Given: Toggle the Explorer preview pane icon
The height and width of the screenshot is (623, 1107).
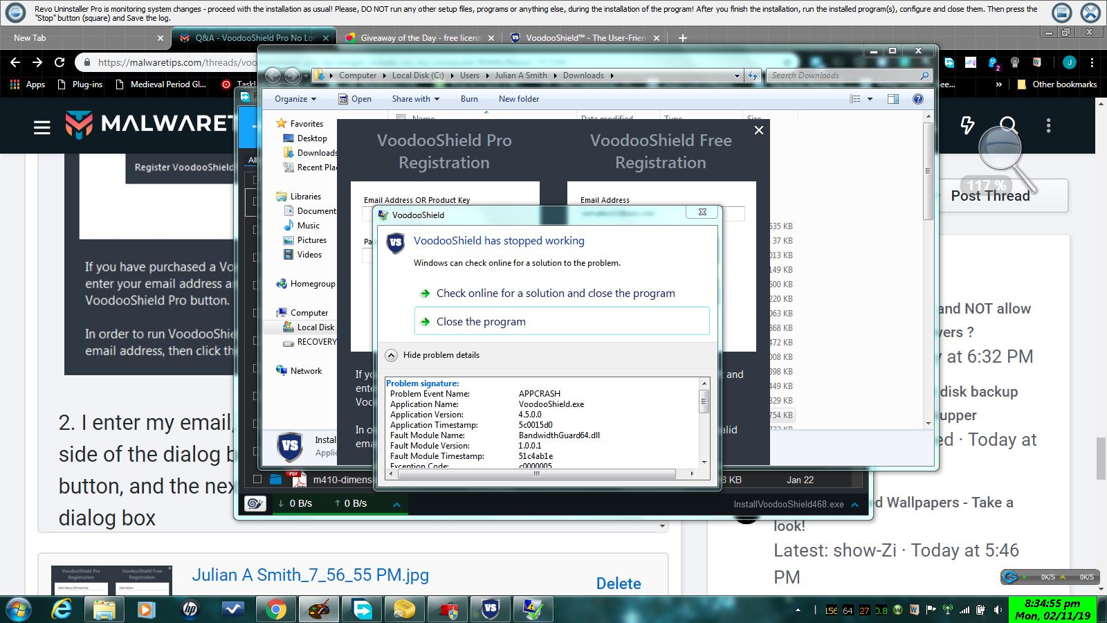Looking at the screenshot, I should point(893,99).
